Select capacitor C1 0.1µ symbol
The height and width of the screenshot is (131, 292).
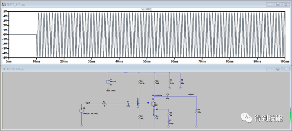170,81
